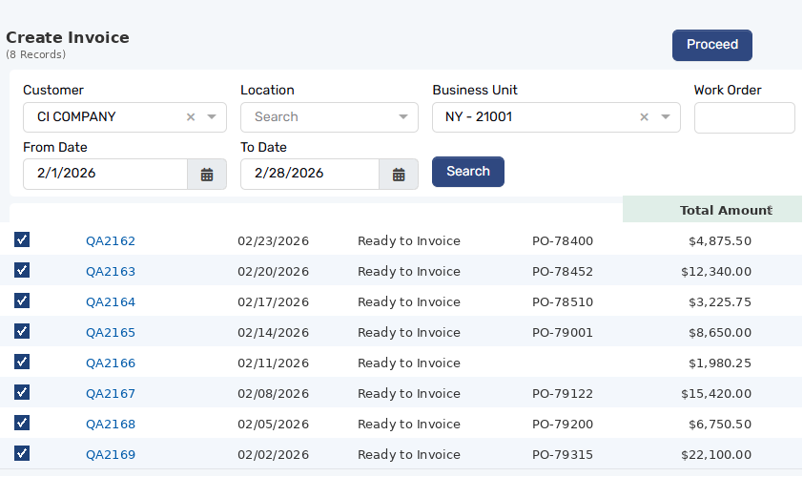This screenshot has height=477, width=803.
Task: Click the Proceed button
Action: coord(711,45)
